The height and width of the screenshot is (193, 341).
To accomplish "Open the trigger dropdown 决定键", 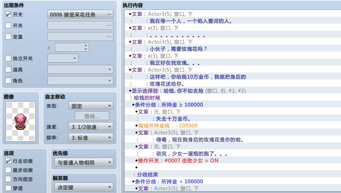I will click(x=84, y=187).
